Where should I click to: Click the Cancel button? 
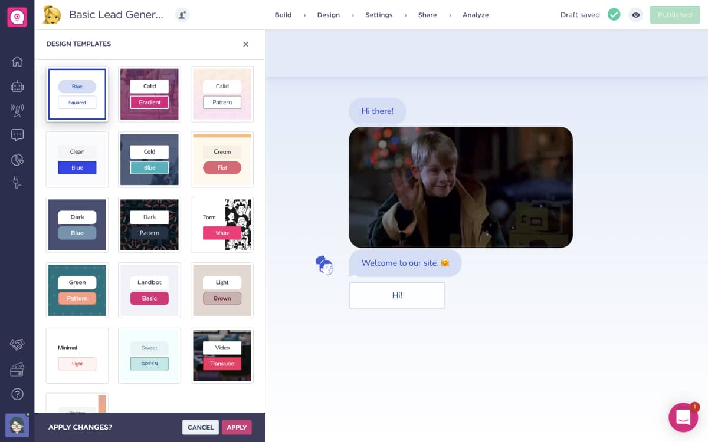(x=201, y=427)
